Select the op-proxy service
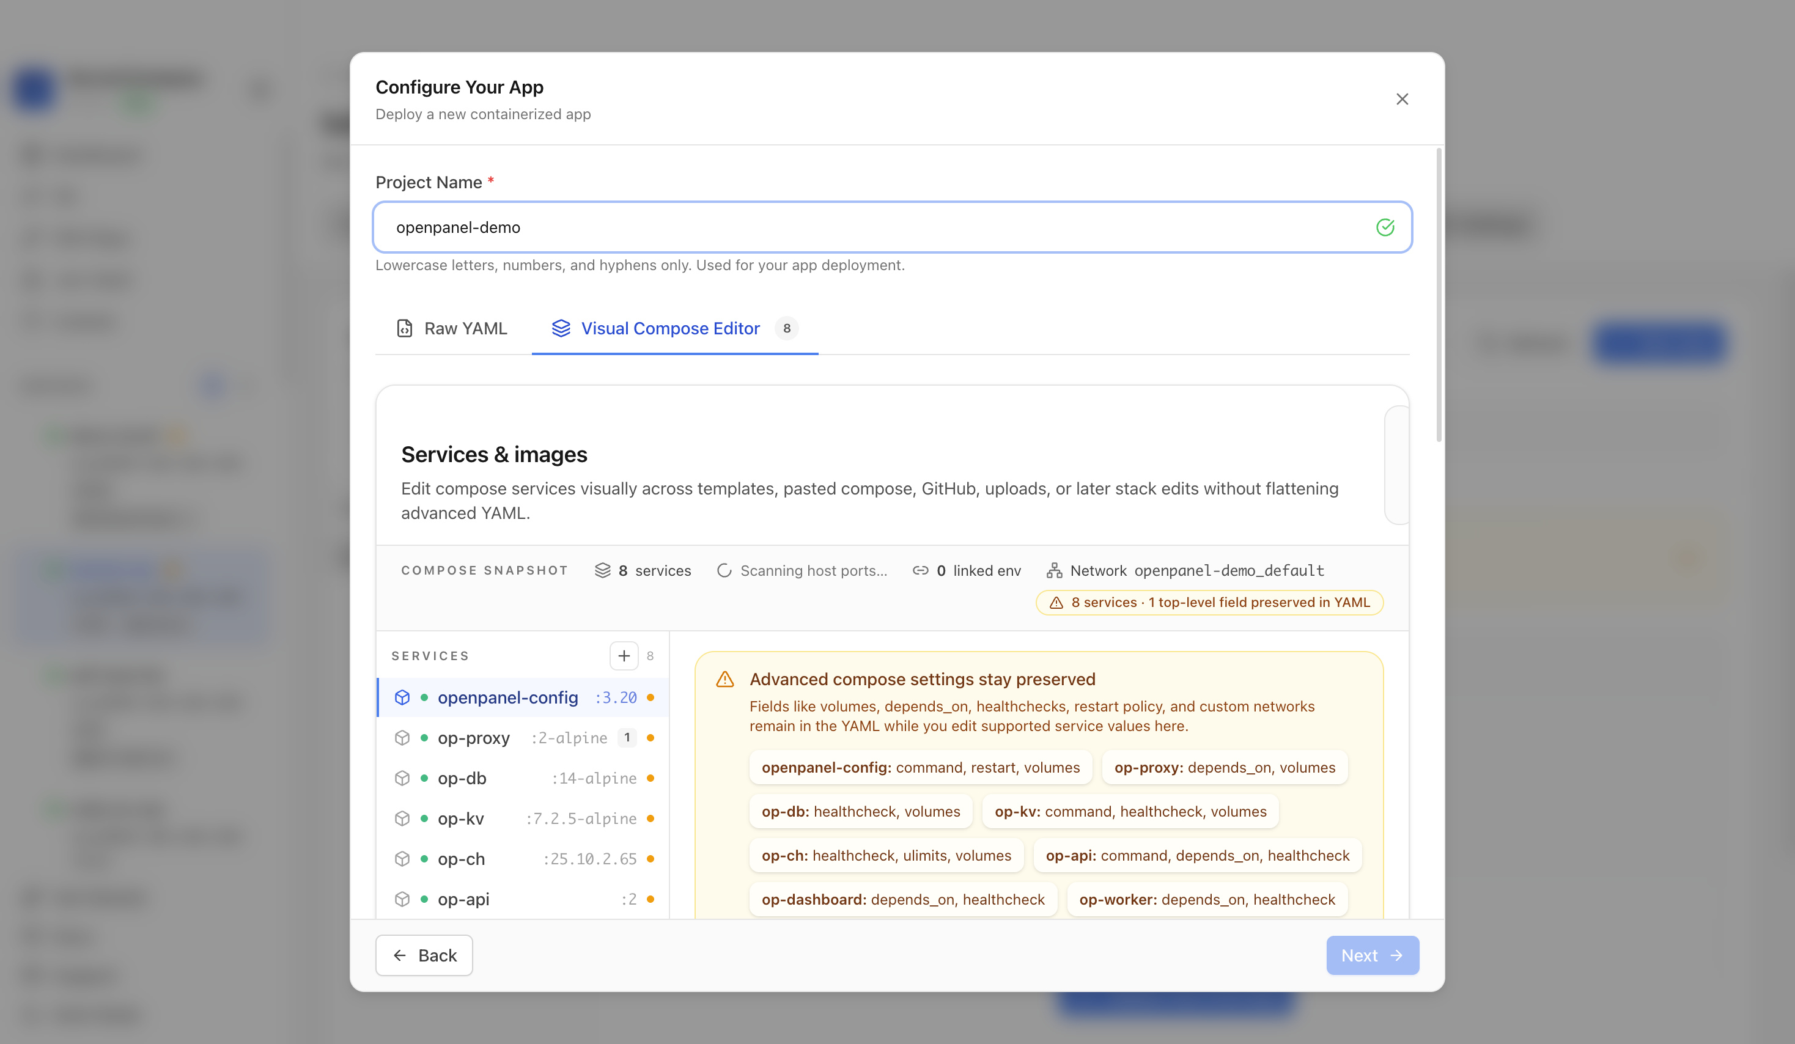Screen dimensions: 1795x1044 [523, 738]
